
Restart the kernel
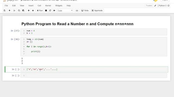[x=50, y=11]
